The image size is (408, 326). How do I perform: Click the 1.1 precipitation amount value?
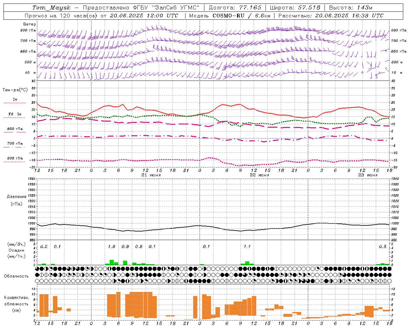coord(247,246)
